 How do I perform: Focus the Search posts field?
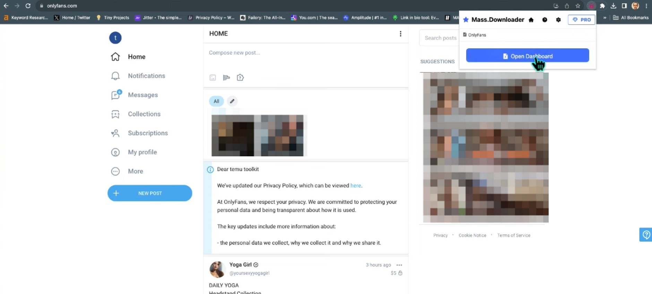point(440,38)
